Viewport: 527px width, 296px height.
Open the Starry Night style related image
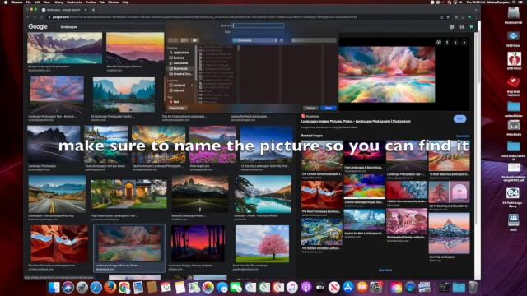point(322,232)
